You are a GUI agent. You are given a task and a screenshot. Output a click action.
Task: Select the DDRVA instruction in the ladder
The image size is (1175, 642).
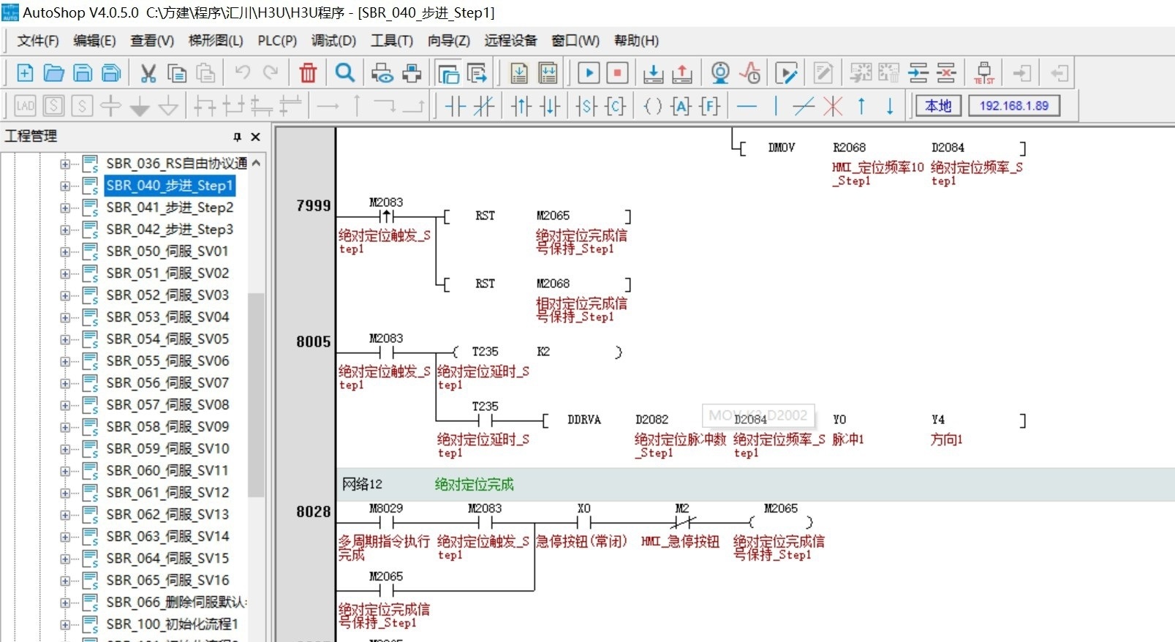pos(583,420)
